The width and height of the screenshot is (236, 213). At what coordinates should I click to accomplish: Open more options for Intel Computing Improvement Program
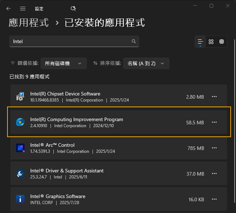click(214, 122)
